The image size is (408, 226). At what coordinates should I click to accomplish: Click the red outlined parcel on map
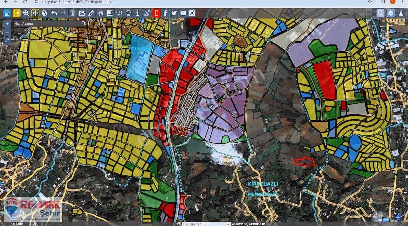point(304,162)
